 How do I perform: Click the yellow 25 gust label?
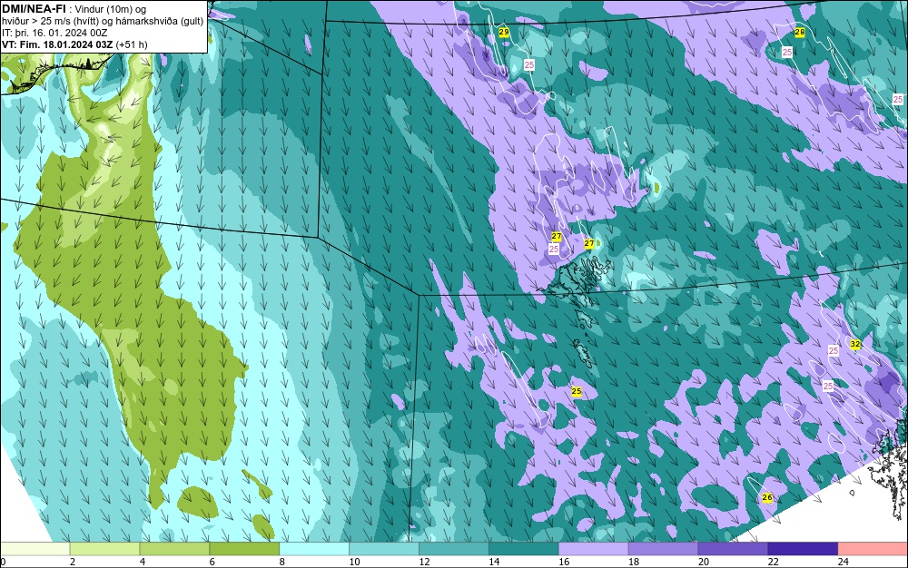coord(577,392)
